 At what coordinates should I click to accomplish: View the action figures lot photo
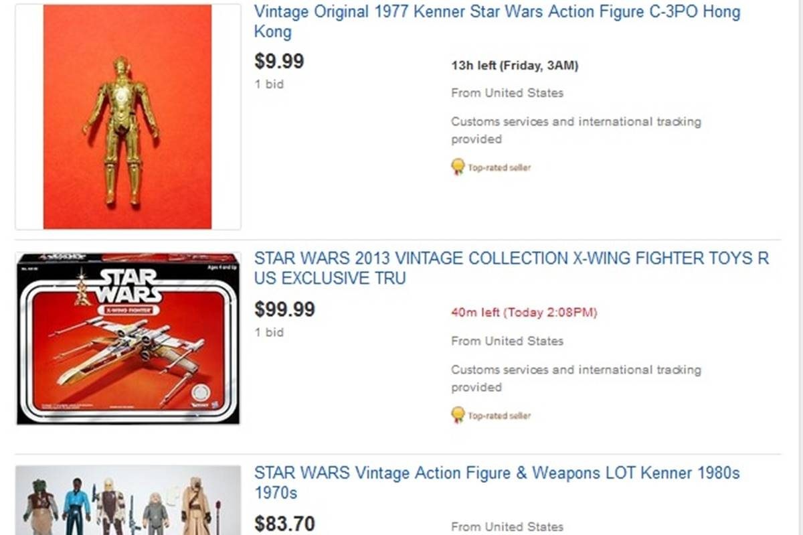127,502
